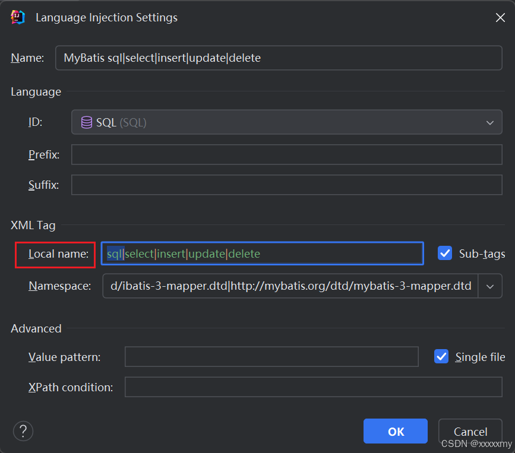Open help via the question mark icon
Viewport: 515px width, 453px height.
coord(23,431)
